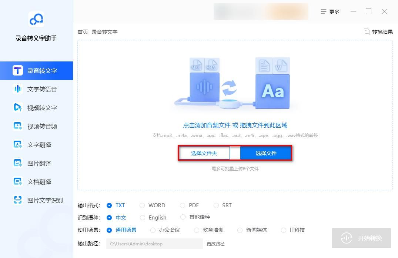Click 首页 in breadcrumb
The width and height of the screenshot is (398, 258).
83,32
